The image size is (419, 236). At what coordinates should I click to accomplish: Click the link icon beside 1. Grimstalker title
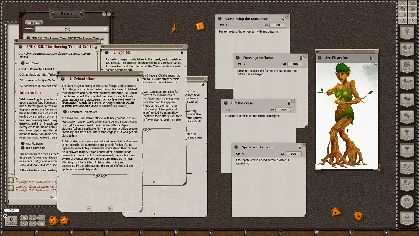point(63,79)
